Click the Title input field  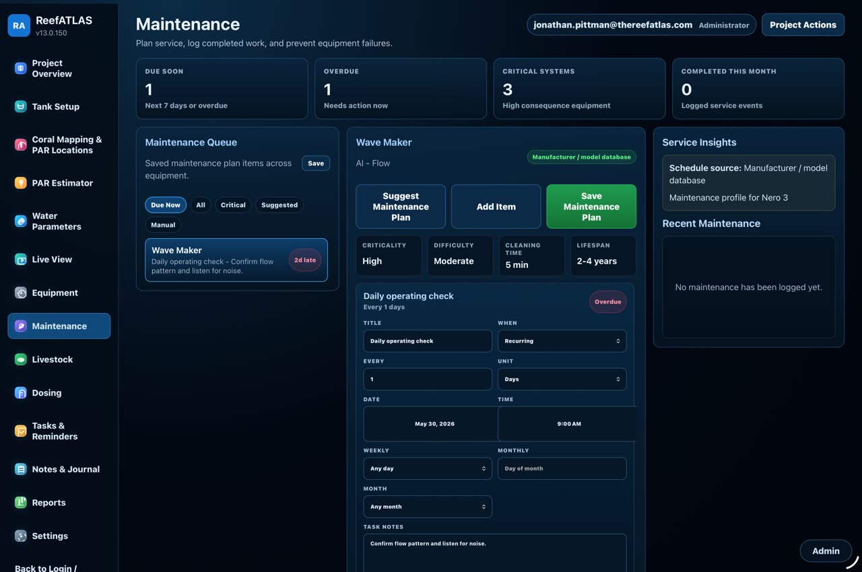[428, 341]
